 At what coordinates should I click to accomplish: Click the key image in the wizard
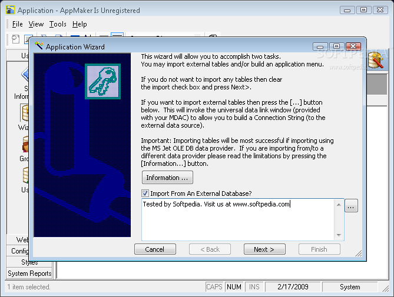click(103, 81)
